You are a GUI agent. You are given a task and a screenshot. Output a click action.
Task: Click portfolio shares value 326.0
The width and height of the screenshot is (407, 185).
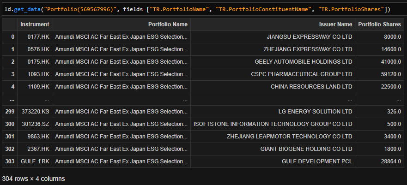pos(394,111)
